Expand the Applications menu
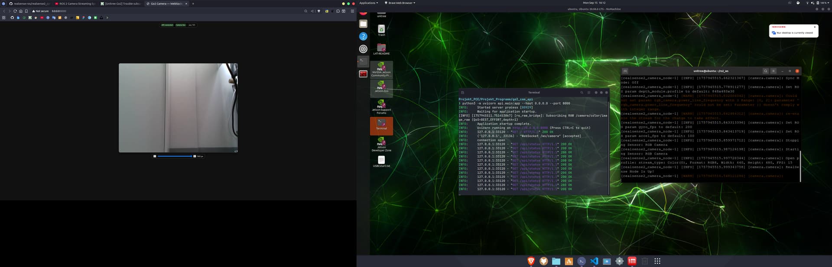 pos(368,3)
